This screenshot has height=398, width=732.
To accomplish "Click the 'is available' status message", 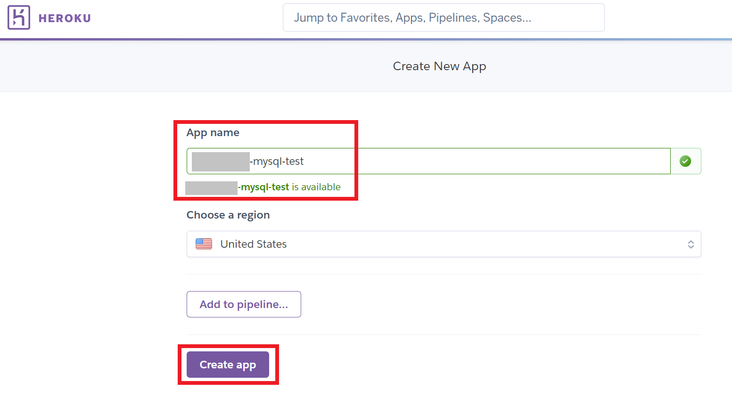I will (x=316, y=187).
